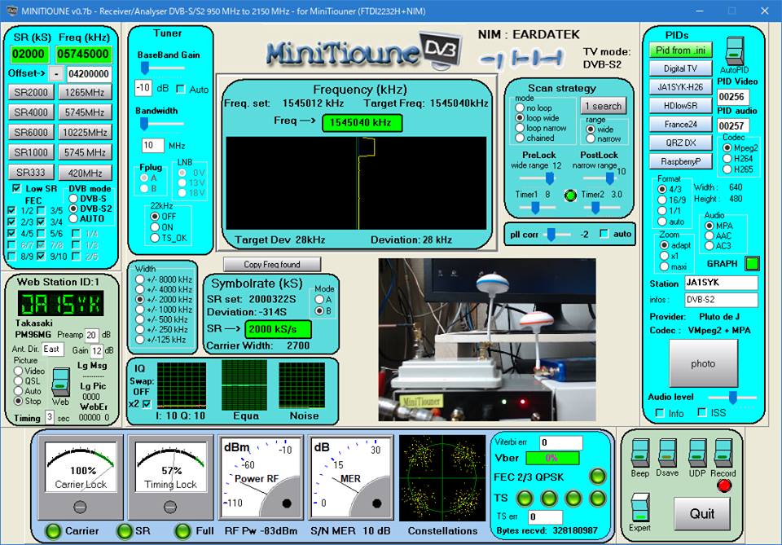Image resolution: width=782 pixels, height=545 pixels.
Task: Select the SR2000 preset
Action: 31,92
